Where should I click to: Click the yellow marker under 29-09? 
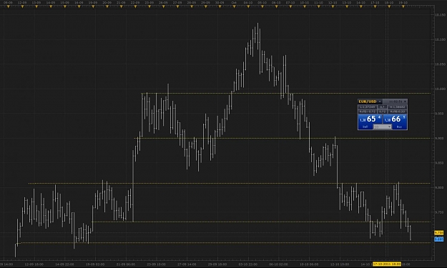205,6
